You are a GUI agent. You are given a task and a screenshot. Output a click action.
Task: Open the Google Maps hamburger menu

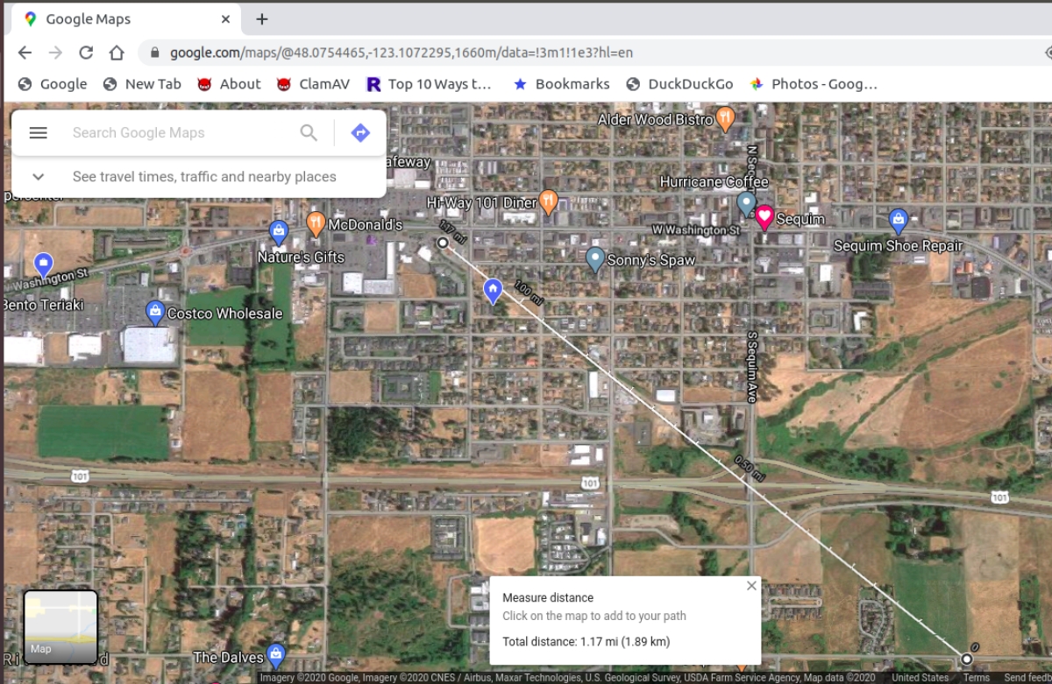coord(38,133)
